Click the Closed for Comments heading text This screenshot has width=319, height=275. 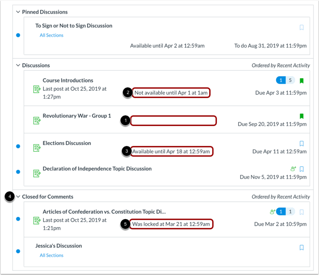point(48,197)
